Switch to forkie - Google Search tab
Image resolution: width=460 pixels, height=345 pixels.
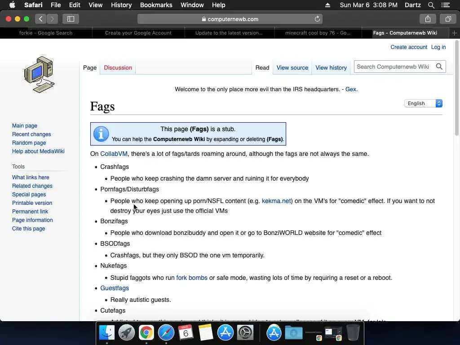pyautogui.click(x=46, y=33)
